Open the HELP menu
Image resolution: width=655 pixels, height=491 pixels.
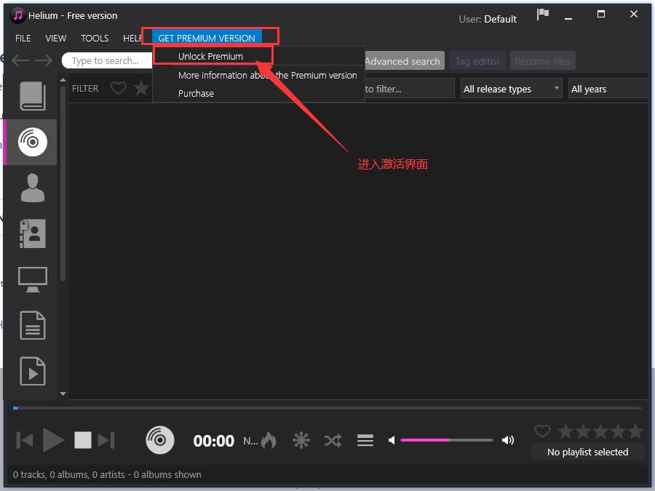pyautogui.click(x=132, y=39)
